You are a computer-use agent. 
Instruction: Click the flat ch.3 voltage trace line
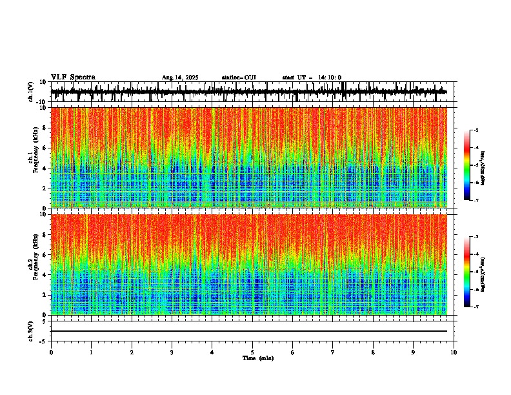click(249, 331)
